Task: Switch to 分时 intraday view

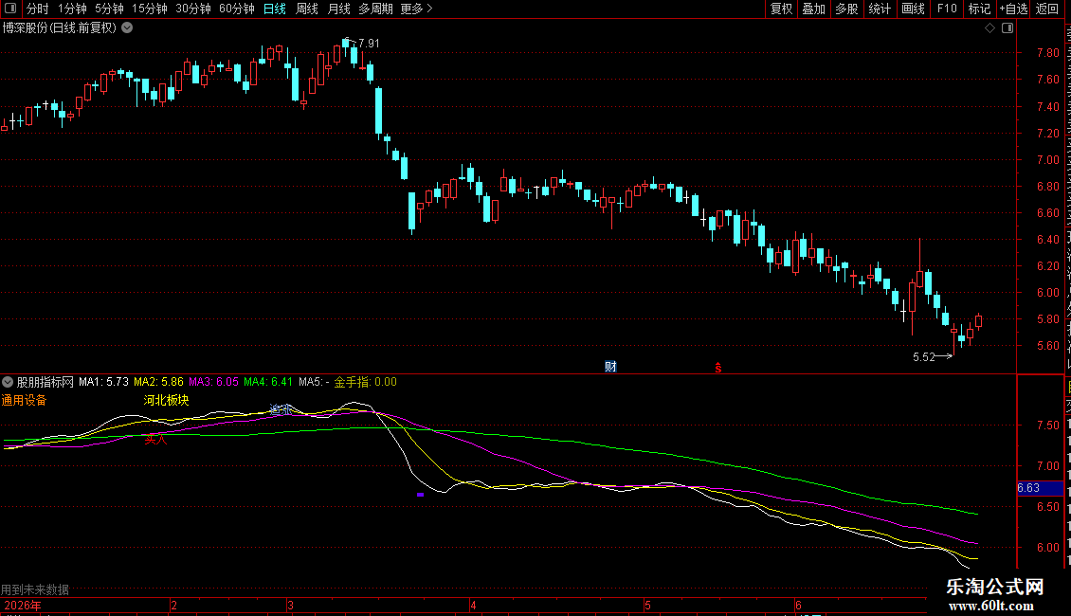Action: click(38, 9)
